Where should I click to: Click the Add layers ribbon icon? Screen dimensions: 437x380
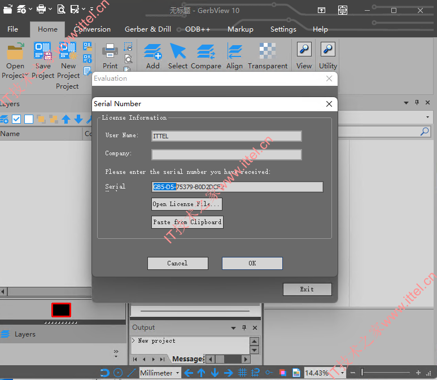pyautogui.click(x=153, y=51)
